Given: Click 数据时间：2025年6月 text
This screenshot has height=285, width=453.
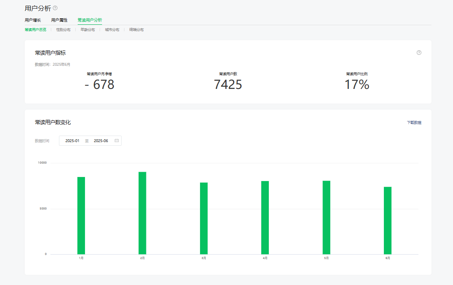Looking at the screenshot, I should pyautogui.click(x=52, y=64).
